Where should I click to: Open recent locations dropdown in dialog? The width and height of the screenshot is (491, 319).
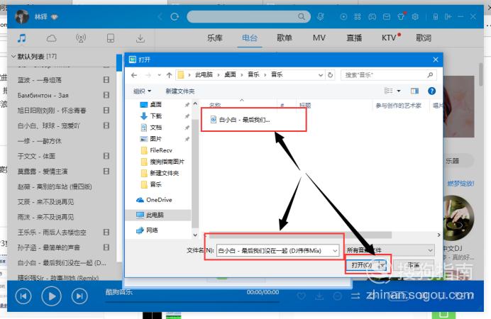coord(160,75)
